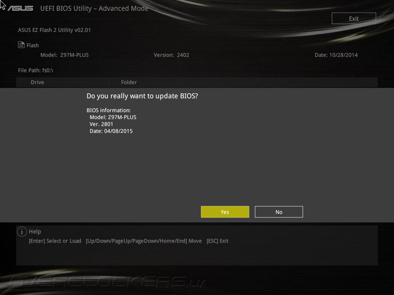
Task: Confirm BIOS update with Yes button
Action: (225, 212)
